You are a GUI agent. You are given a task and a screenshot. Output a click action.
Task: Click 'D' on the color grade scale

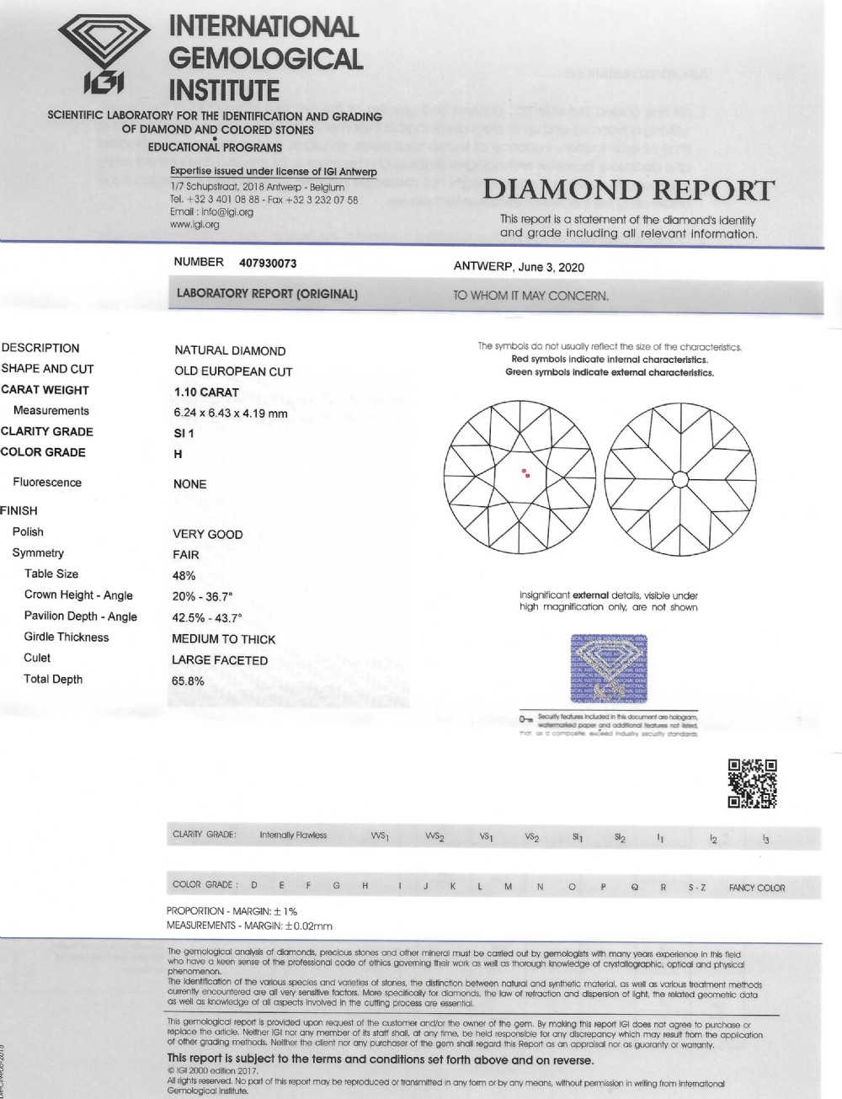[x=253, y=885]
